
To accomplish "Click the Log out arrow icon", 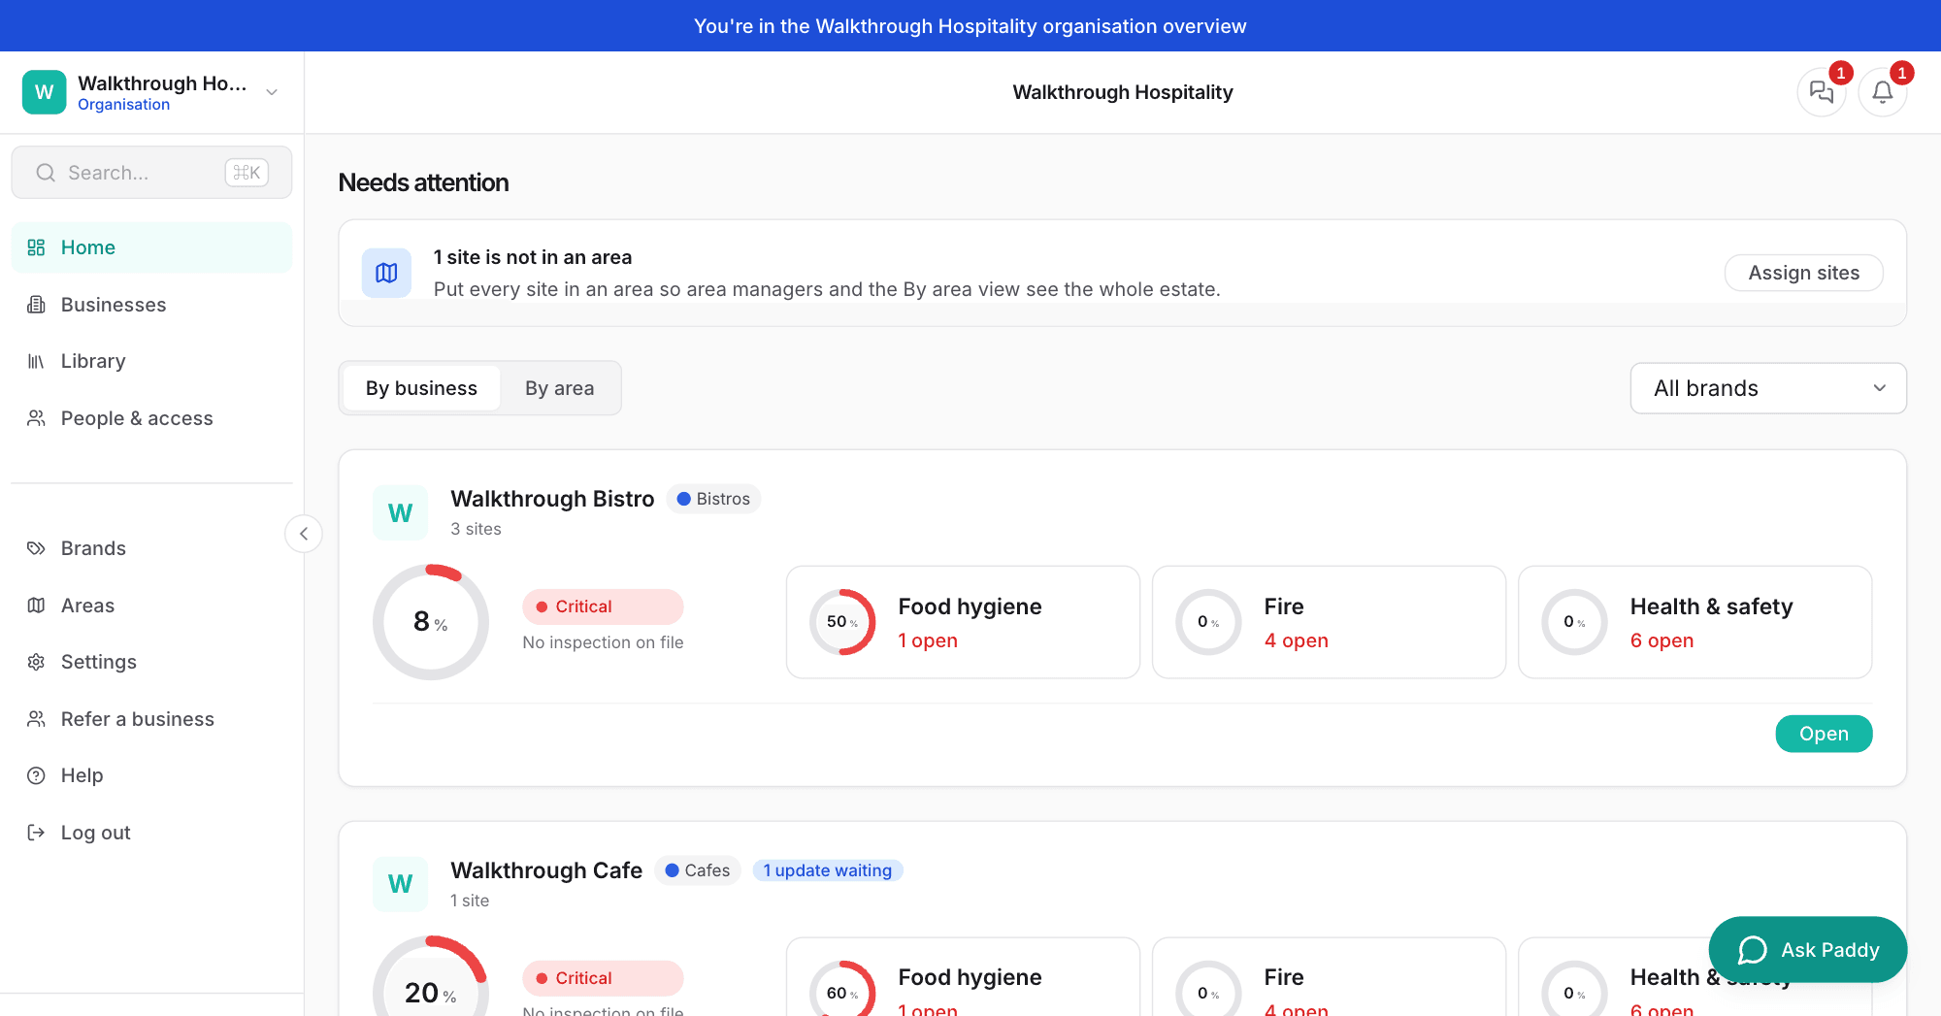I will 36,833.
